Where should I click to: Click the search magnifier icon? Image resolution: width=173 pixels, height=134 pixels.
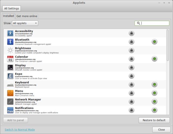[138, 23]
